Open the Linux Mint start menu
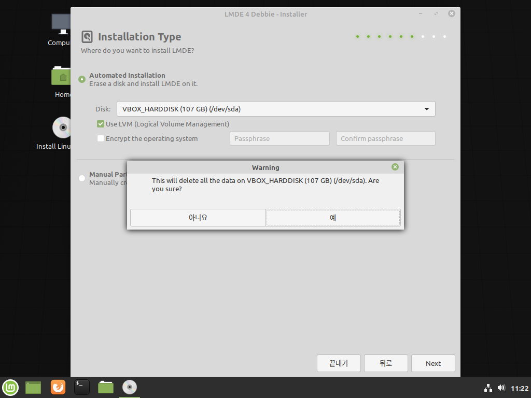 tap(10, 388)
